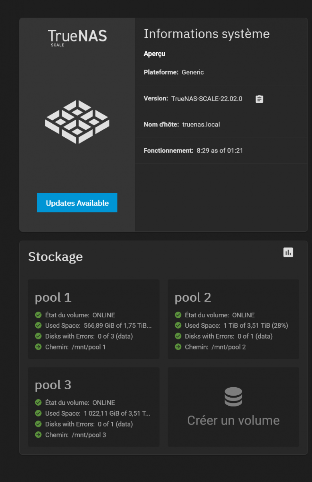Click the Créer un volume card
The image size is (312, 482).
pyautogui.click(x=233, y=406)
